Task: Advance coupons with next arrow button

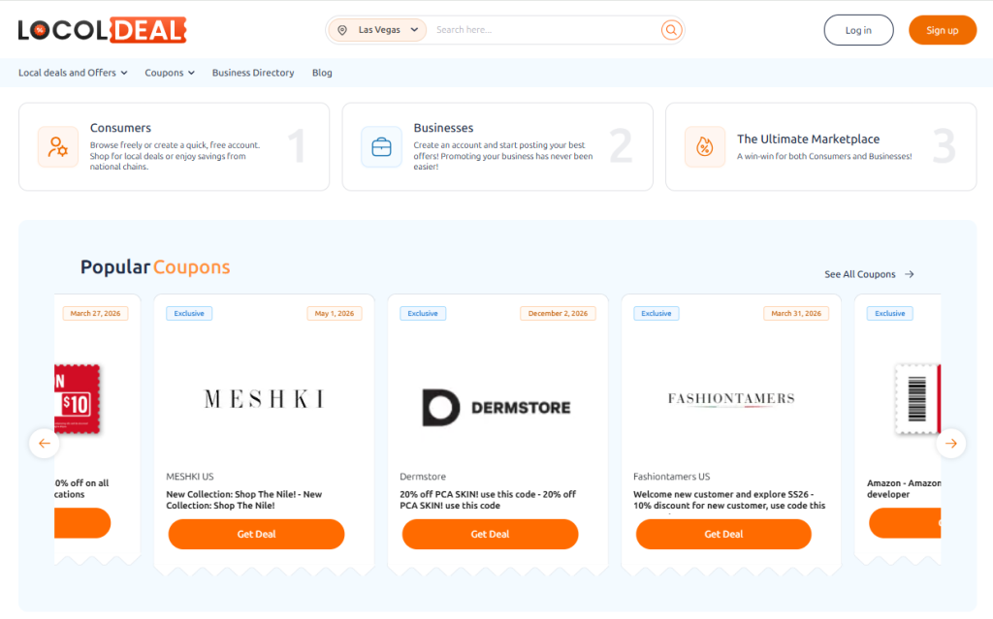Action: [950, 444]
